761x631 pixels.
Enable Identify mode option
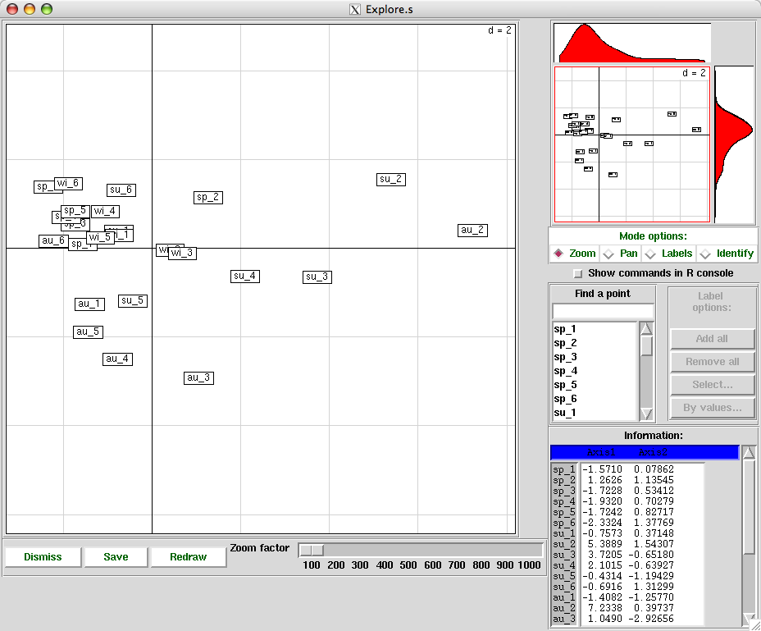click(x=704, y=254)
